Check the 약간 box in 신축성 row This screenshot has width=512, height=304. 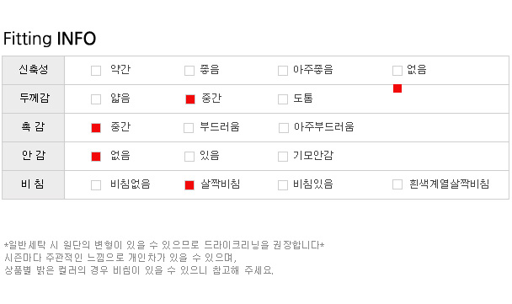(96, 71)
